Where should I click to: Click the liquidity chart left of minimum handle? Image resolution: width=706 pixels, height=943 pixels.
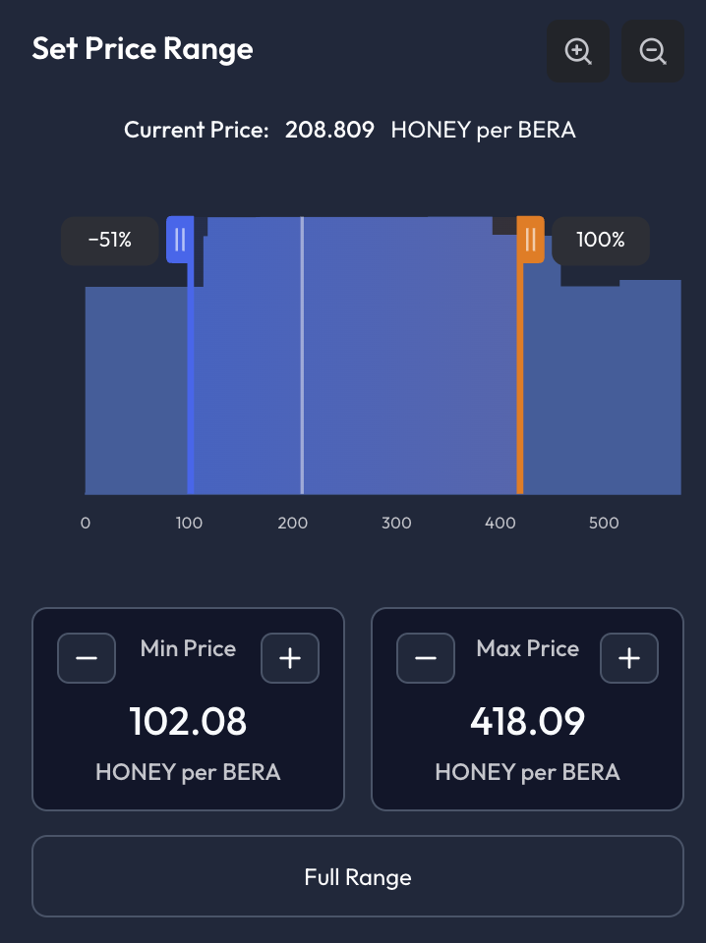136,393
